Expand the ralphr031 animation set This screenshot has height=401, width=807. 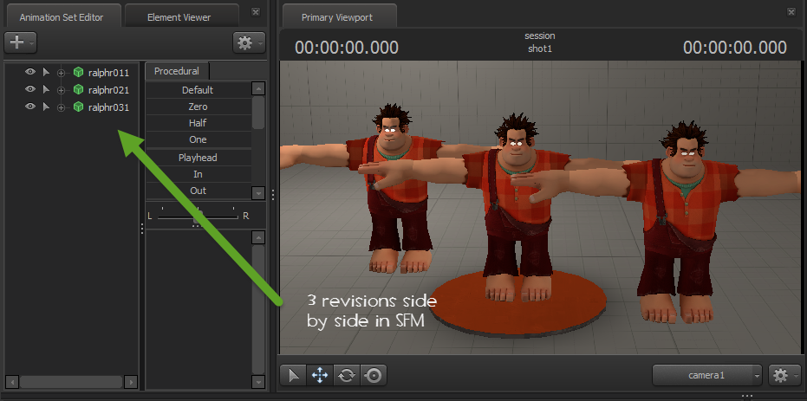point(62,108)
